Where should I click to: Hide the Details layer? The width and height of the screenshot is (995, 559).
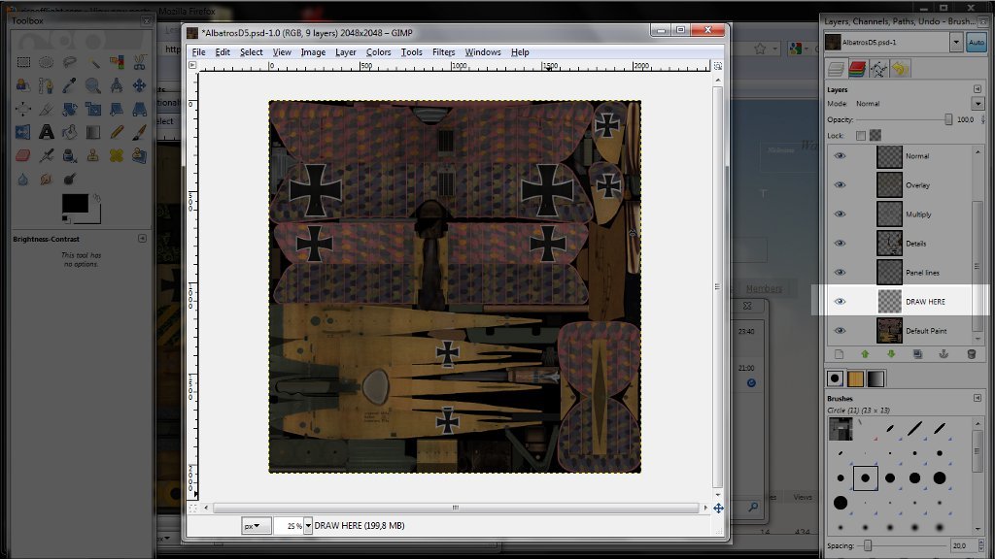(840, 244)
